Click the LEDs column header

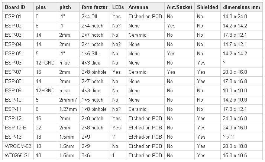(x=118, y=7)
